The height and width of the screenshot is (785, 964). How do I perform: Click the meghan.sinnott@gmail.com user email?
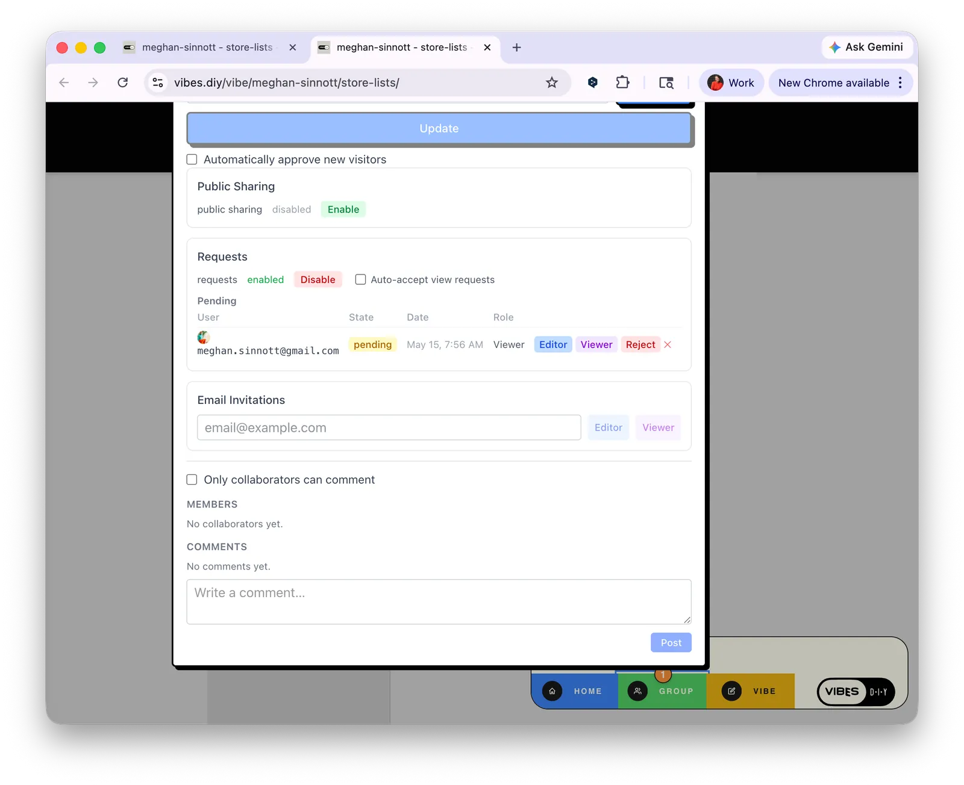[268, 351]
